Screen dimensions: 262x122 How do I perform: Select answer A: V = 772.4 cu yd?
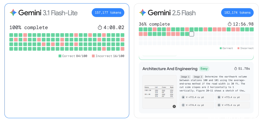[197, 97]
